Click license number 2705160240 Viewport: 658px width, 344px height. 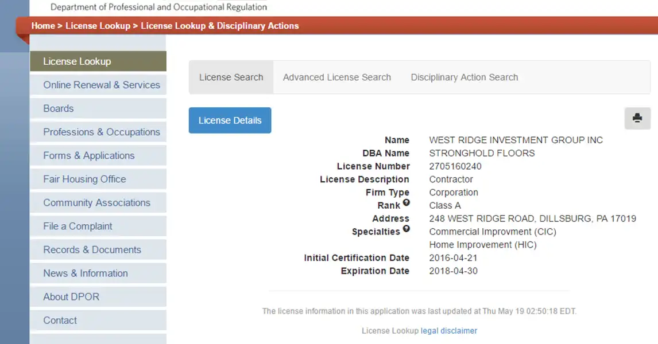coord(455,166)
